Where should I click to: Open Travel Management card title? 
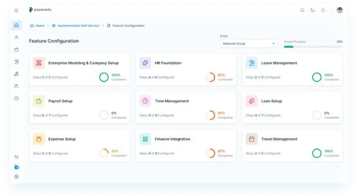pyautogui.click(x=279, y=139)
